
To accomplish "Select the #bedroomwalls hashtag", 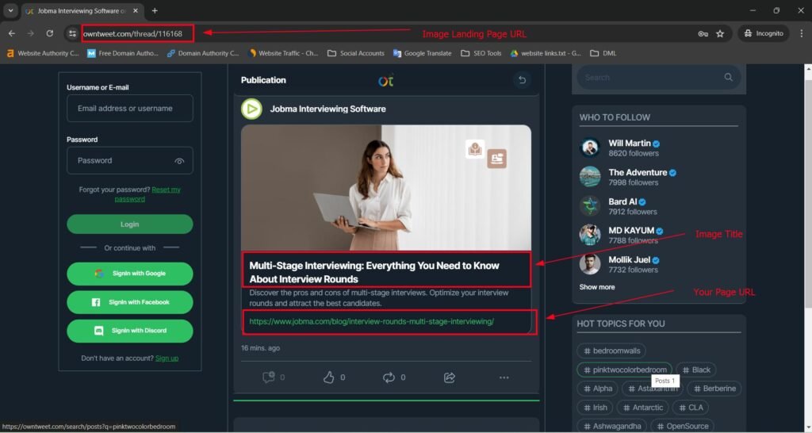I will coord(611,351).
